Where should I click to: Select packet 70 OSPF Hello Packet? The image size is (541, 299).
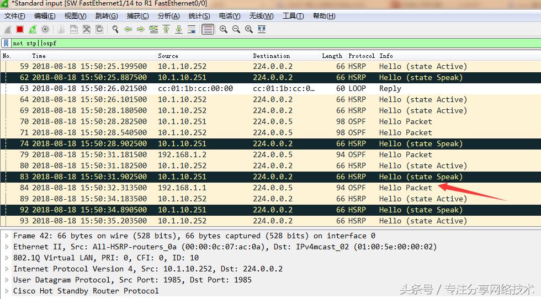tap(271, 121)
